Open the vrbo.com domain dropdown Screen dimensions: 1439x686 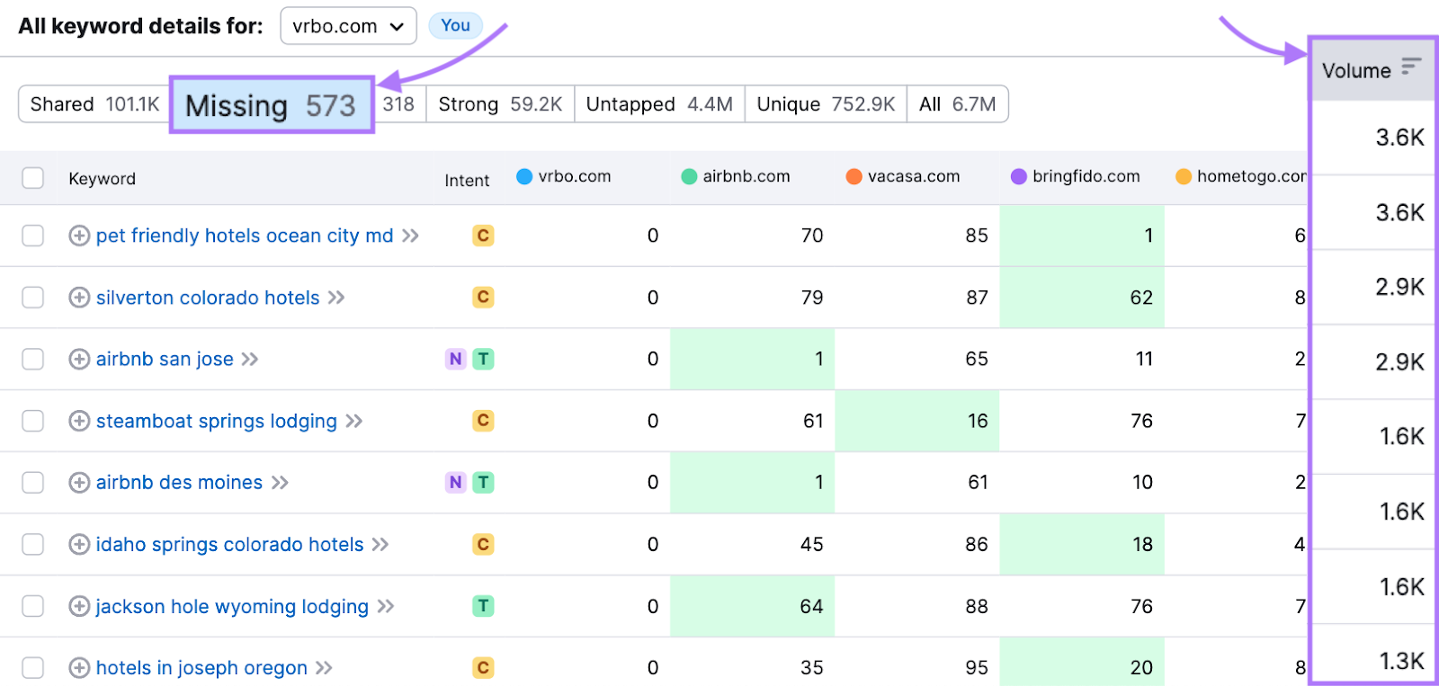pos(348,26)
